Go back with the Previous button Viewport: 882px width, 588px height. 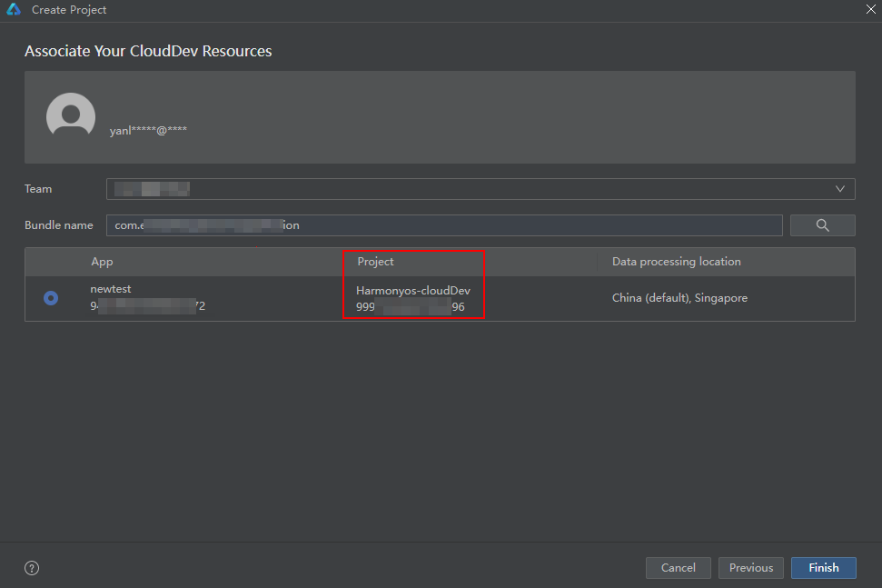[x=750, y=568]
